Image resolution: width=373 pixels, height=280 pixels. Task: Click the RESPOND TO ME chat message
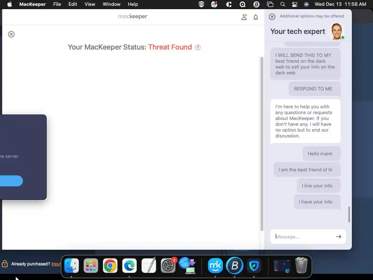click(314, 89)
